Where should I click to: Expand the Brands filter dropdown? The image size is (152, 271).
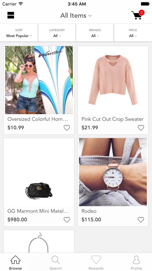click(95, 33)
